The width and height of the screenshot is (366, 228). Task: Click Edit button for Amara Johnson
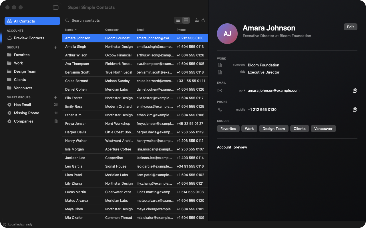pyautogui.click(x=351, y=27)
